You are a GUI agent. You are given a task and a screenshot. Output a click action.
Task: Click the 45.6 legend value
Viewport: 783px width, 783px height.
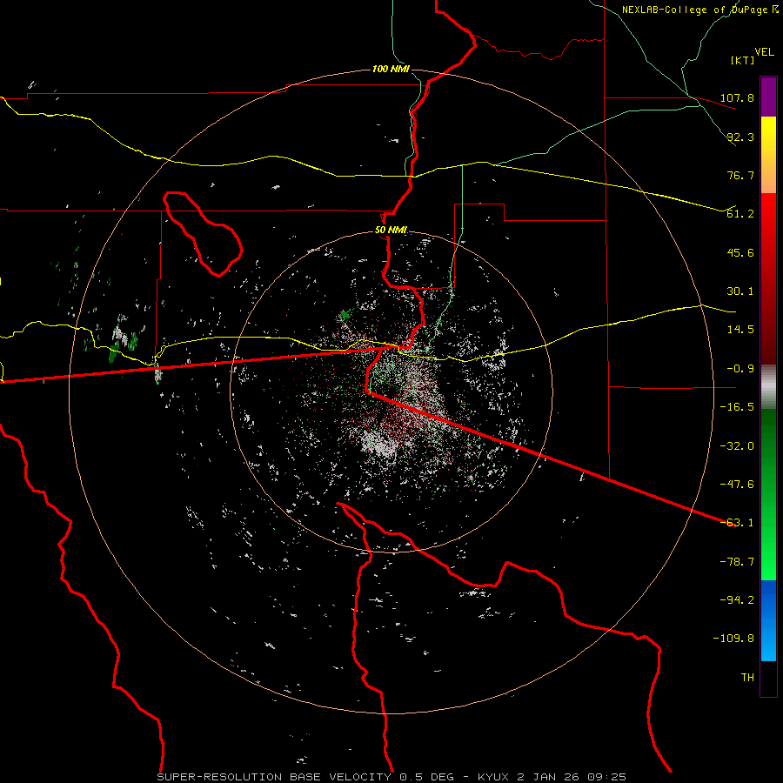coord(740,252)
